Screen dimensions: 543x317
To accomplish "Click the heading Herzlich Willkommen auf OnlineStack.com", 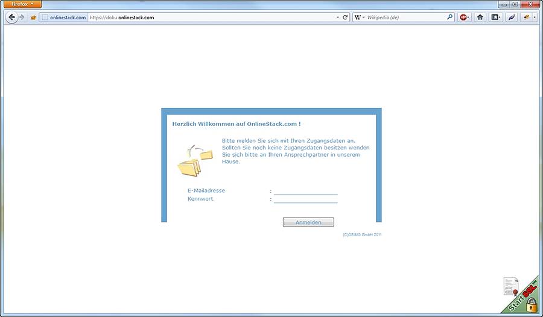I will coord(236,124).
